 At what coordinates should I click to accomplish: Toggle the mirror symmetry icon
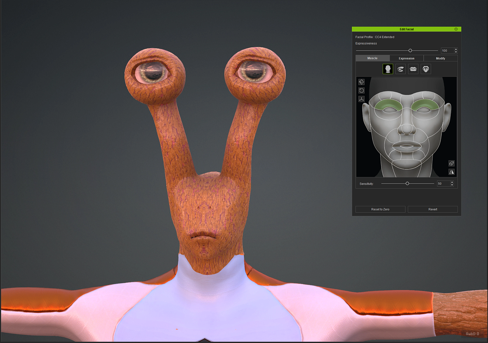tap(451, 172)
